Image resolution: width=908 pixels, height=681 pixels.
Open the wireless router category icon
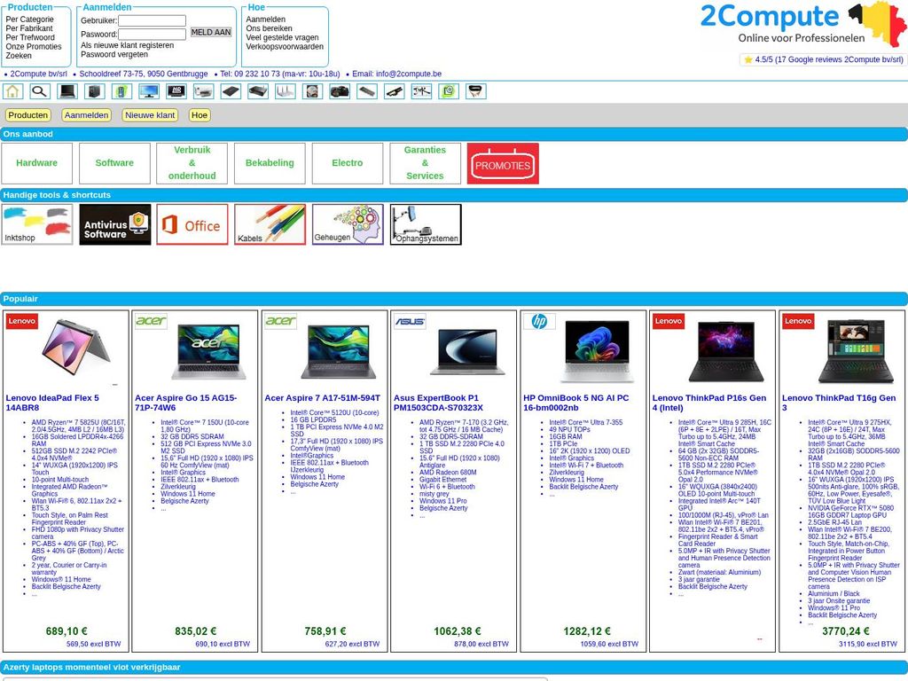click(x=285, y=91)
